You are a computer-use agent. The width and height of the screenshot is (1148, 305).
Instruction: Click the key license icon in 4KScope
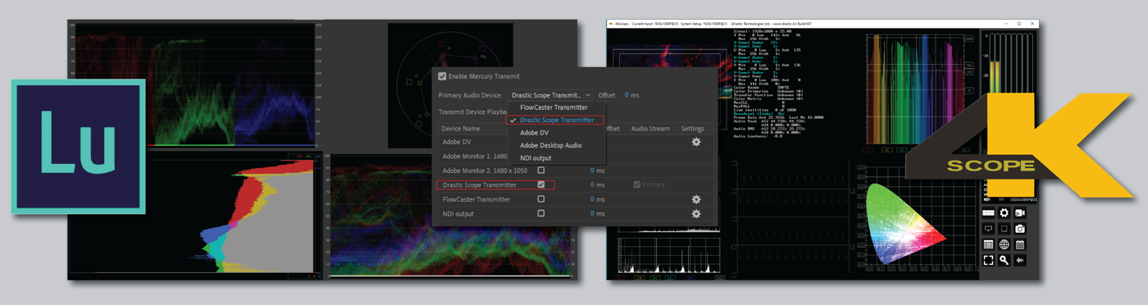1004,260
